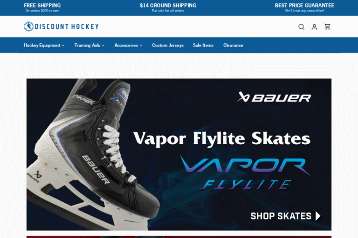Viewport: 358px width, 238px height.
Task: Click the Vapor Flylite gradient logo
Action: pyautogui.click(x=246, y=172)
